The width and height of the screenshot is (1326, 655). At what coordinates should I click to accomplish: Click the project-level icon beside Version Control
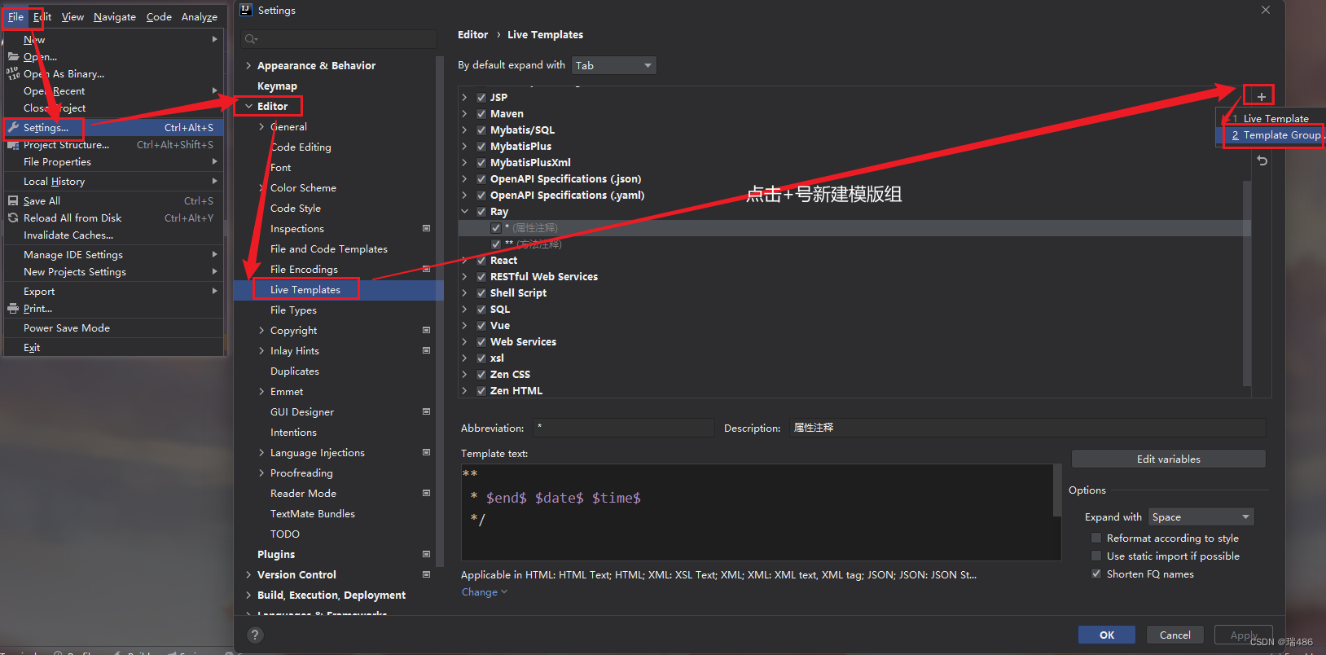(x=426, y=574)
